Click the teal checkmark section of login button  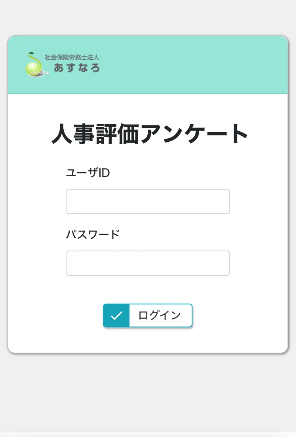click(x=116, y=316)
